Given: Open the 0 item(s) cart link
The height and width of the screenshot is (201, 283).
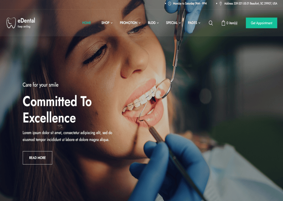Looking at the screenshot, I should (232, 23).
